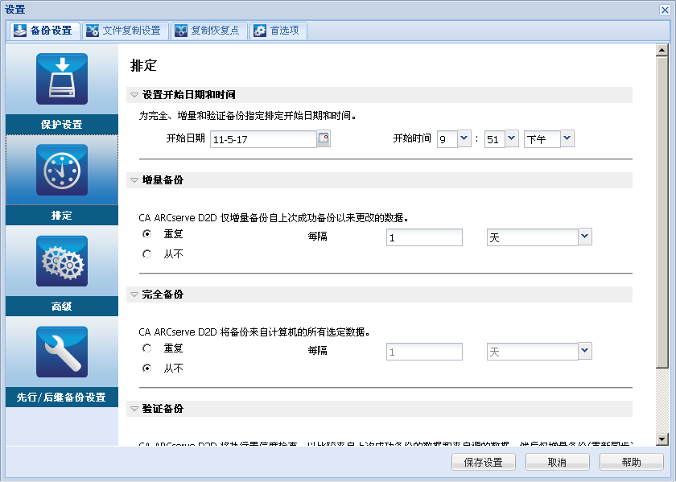Select 从不 radio under 增量备份

(146, 254)
